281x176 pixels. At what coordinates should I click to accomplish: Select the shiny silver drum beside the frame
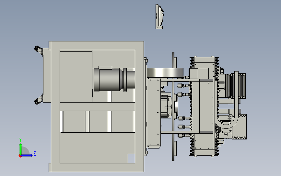coord(165,73)
